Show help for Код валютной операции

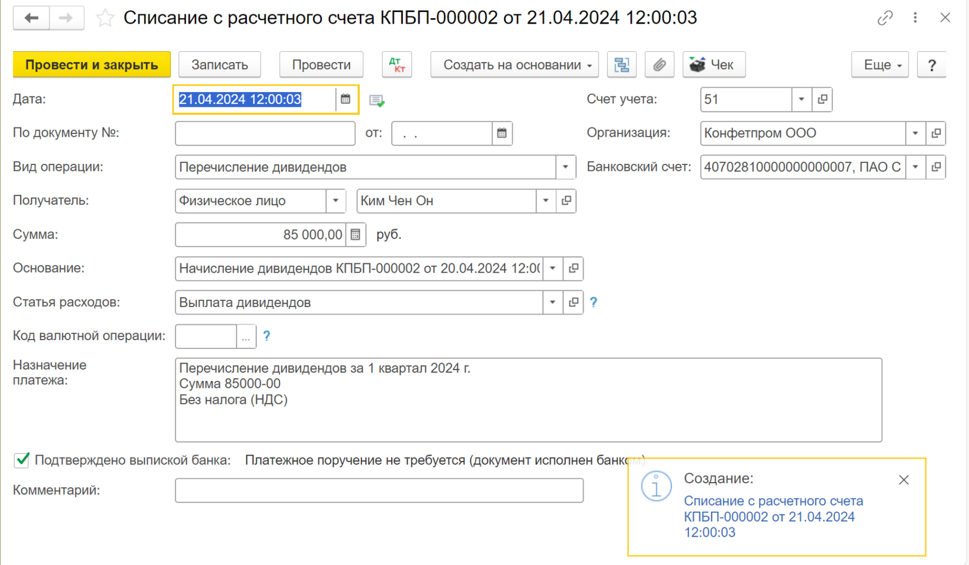[266, 336]
